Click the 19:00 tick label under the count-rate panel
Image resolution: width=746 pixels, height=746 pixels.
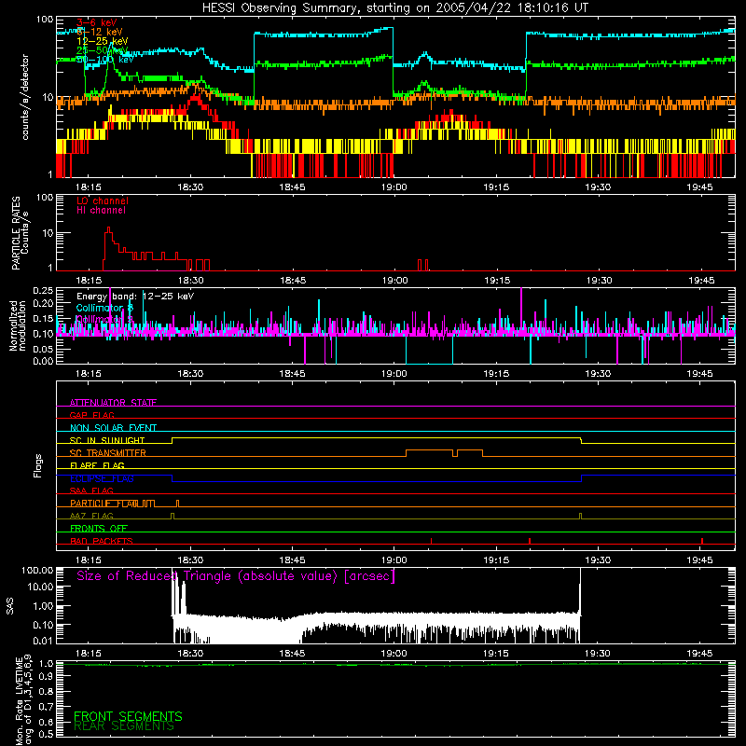(394, 187)
